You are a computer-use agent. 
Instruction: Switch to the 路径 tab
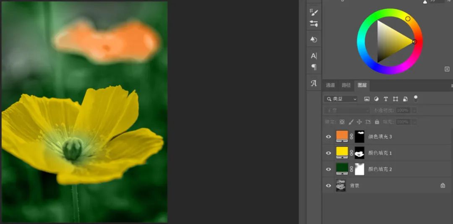346,85
